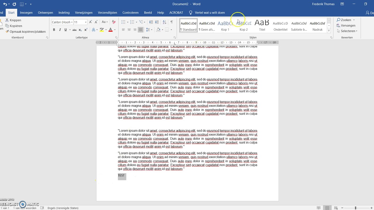Open the Invoegen tab
This screenshot has height=210, width=374.
[x=26, y=13]
